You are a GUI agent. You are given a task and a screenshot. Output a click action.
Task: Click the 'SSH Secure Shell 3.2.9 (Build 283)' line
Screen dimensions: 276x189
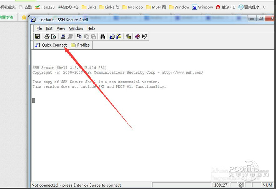click(69, 67)
